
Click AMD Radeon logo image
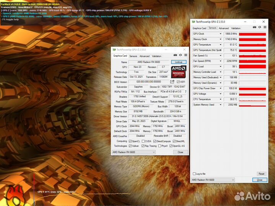pos(179,72)
